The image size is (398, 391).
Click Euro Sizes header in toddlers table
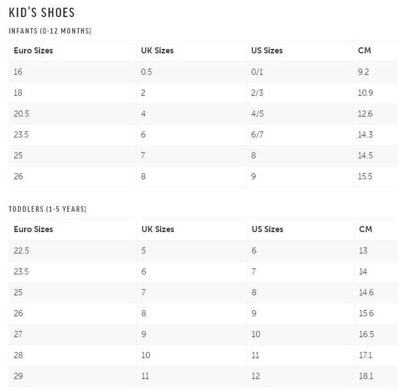point(33,229)
